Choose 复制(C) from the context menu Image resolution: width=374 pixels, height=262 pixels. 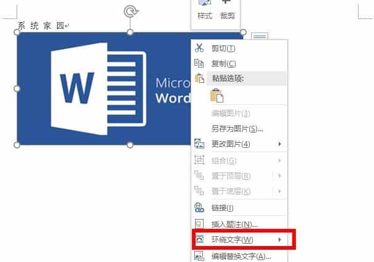pos(224,63)
